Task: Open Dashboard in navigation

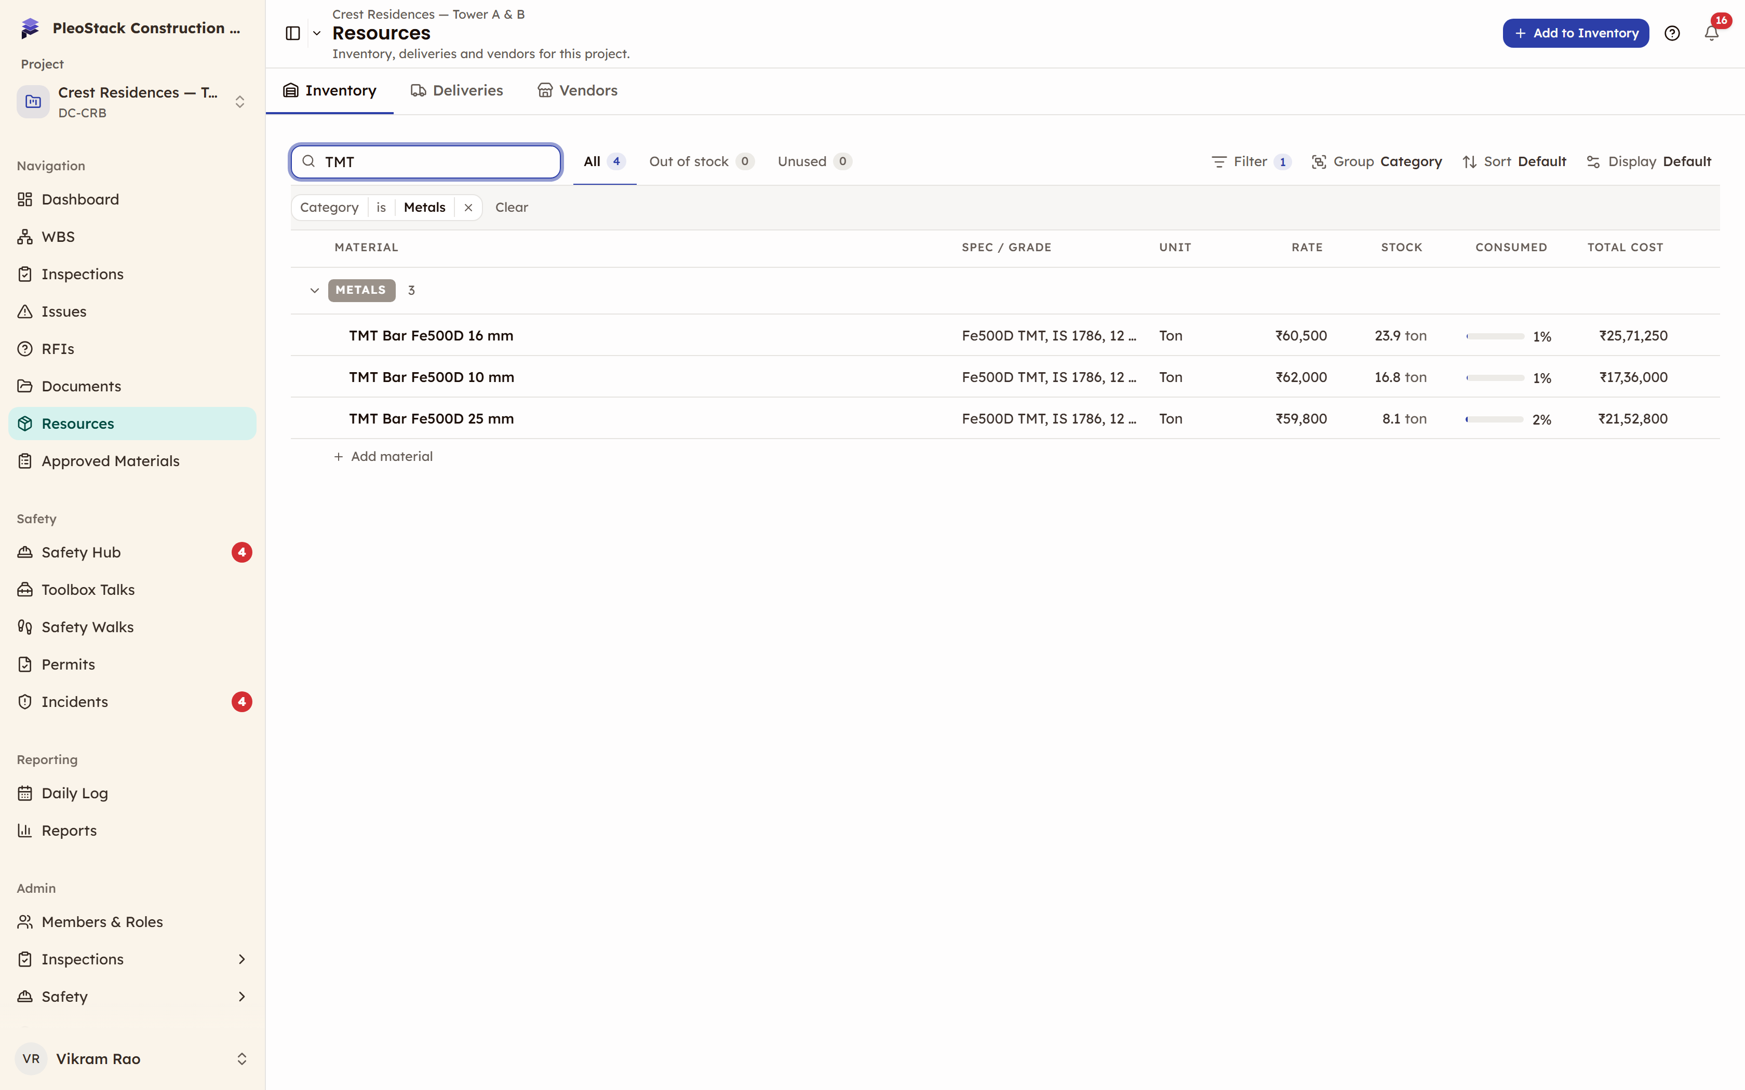Action: pos(132,200)
